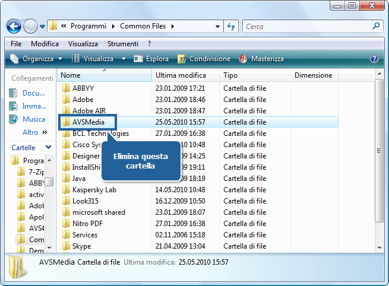The height and width of the screenshot is (286, 389).
Task: Open recent pages dropdown next to Forward button
Action: point(42,27)
